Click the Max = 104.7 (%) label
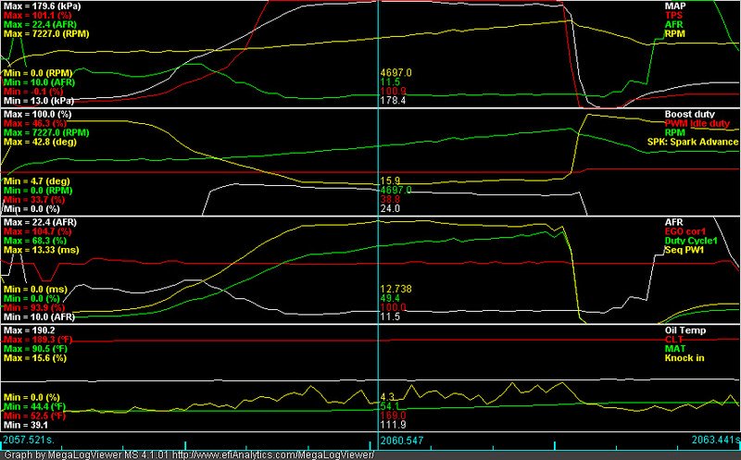 pos(38,232)
